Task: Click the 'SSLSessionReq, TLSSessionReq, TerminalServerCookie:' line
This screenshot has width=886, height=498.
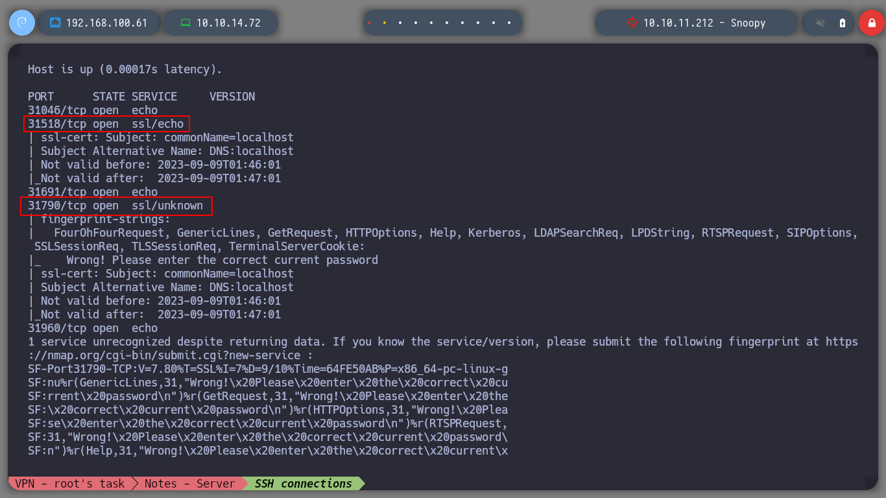Action: click(x=200, y=246)
